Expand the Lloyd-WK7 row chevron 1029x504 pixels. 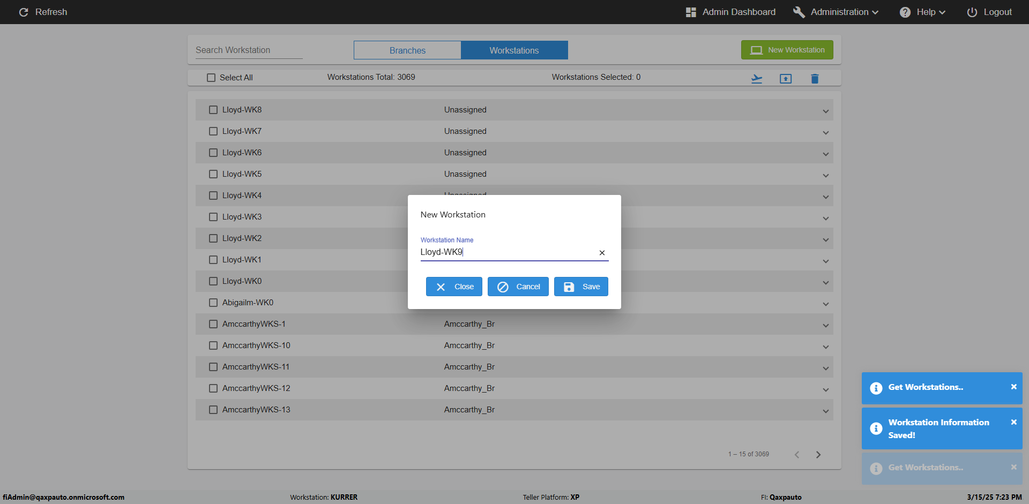pos(826,133)
